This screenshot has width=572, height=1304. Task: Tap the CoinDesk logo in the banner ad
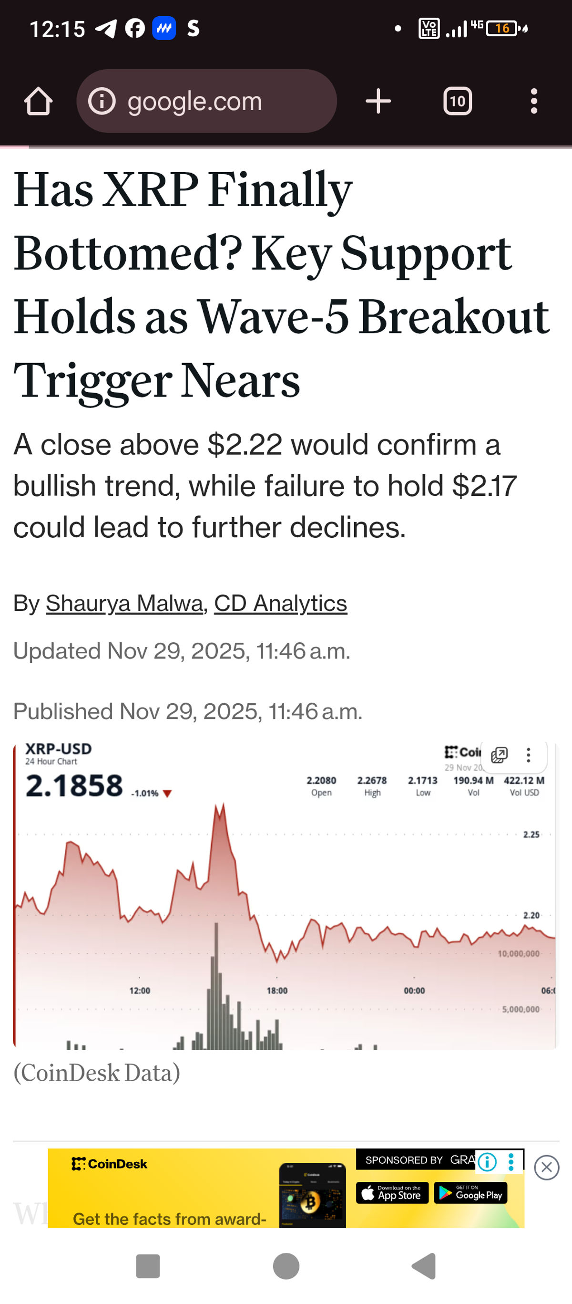pyautogui.click(x=109, y=1164)
